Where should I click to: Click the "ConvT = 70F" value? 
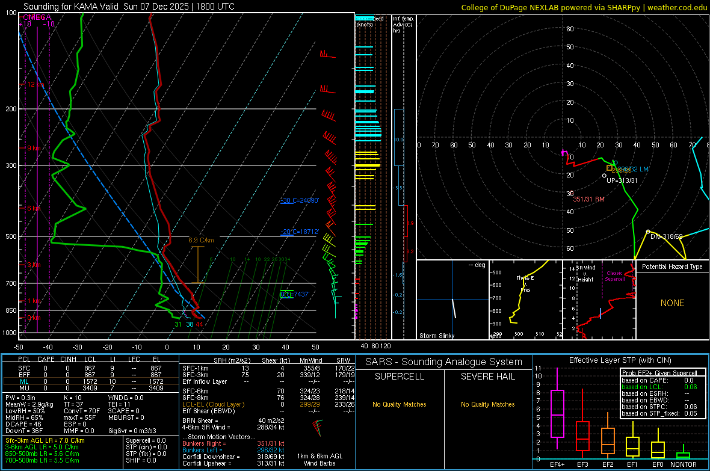click(81, 411)
